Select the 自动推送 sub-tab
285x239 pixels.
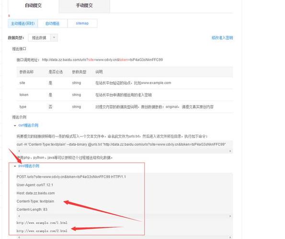point(53,23)
